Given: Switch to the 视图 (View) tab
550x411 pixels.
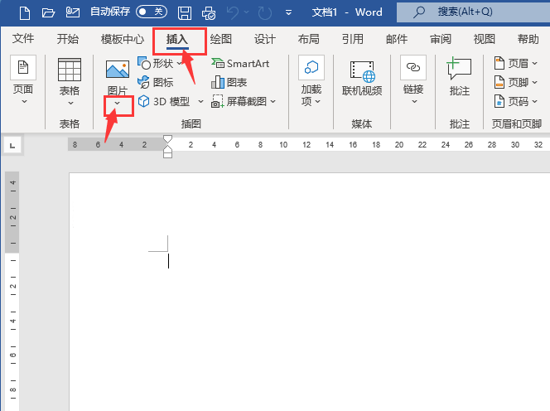Looking at the screenshot, I should click(485, 39).
